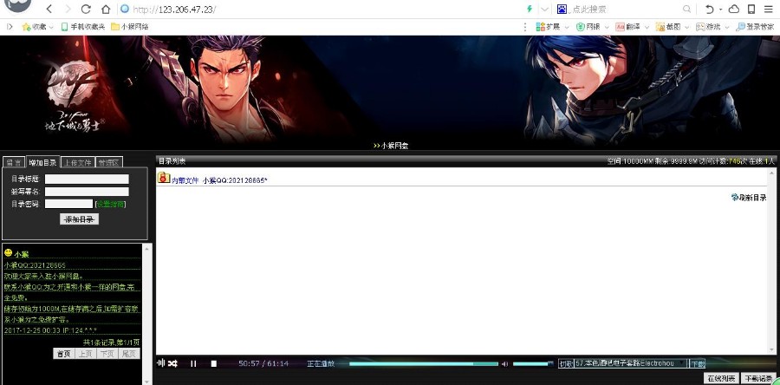Click the yellow smiley icon in the message
This screenshot has height=385, width=780.
pos(8,253)
